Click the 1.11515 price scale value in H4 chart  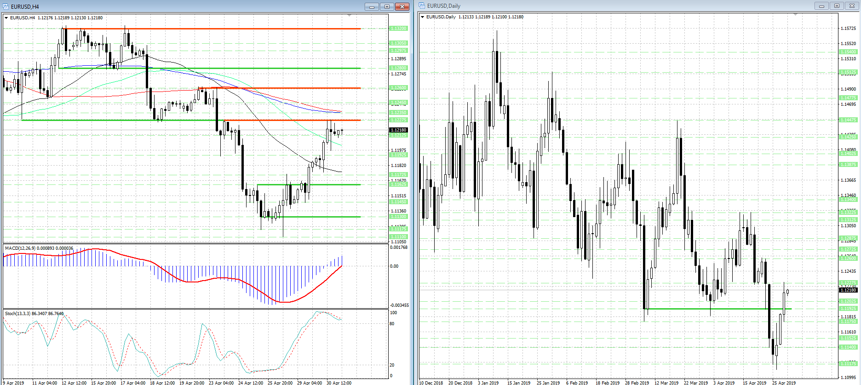coord(398,196)
